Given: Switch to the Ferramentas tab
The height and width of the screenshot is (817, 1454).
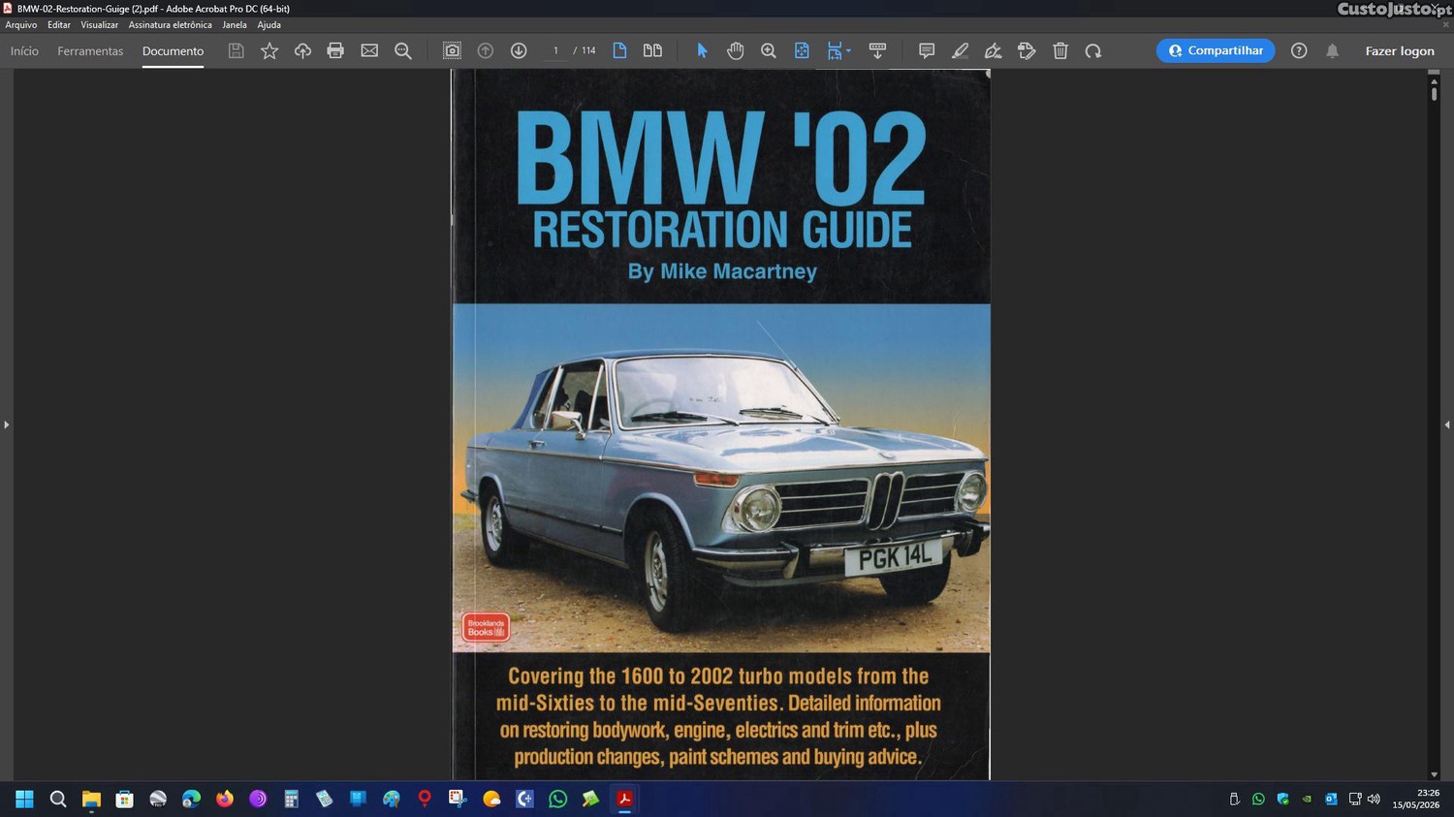Looking at the screenshot, I should tap(90, 50).
